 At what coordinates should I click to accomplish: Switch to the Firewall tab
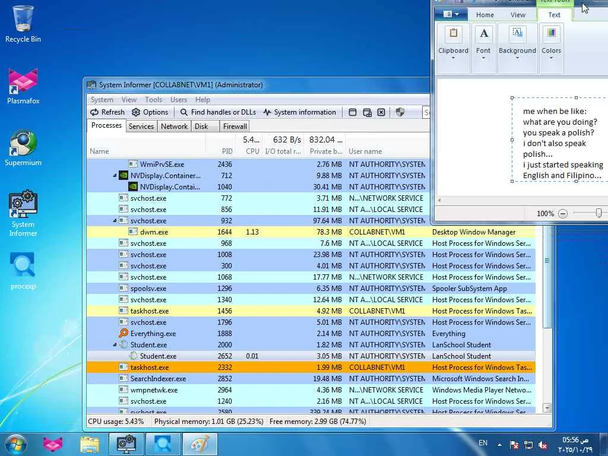coord(235,126)
